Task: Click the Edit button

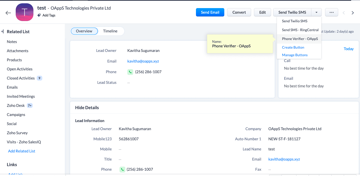Action: coord(263,12)
